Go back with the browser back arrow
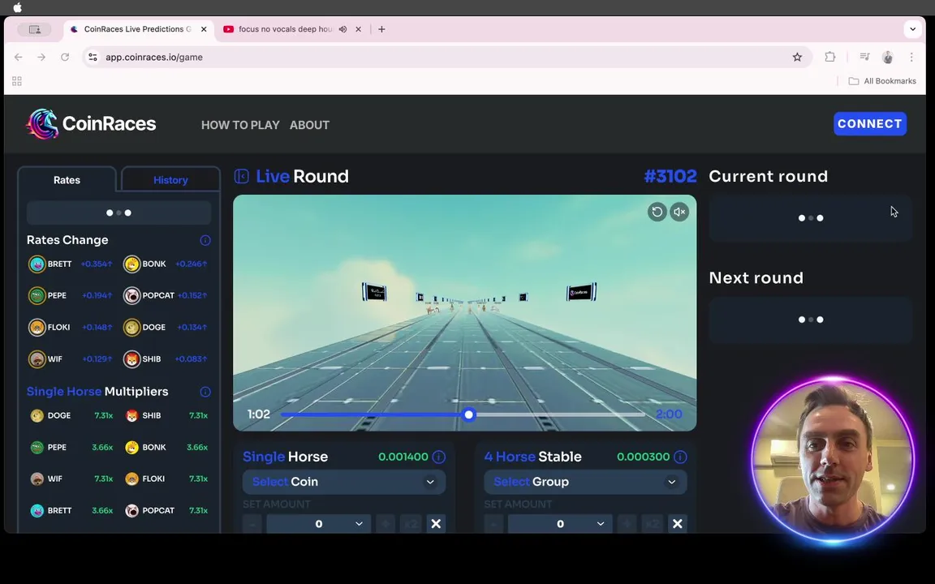This screenshot has height=584, width=935. click(x=19, y=58)
